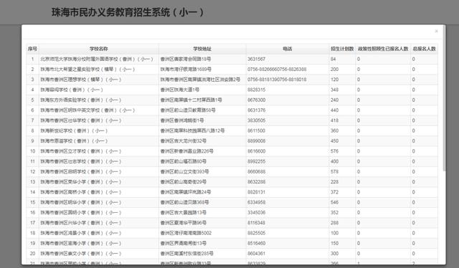The width and height of the screenshot is (459, 268).
Task: Select 珠海新世纪学校 in row 8
Action: pyautogui.click(x=74, y=131)
